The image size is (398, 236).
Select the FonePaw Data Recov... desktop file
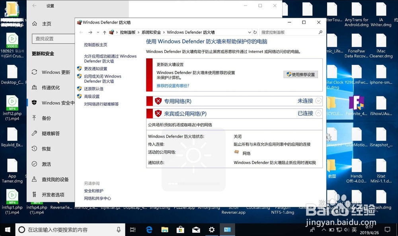(x=356, y=46)
